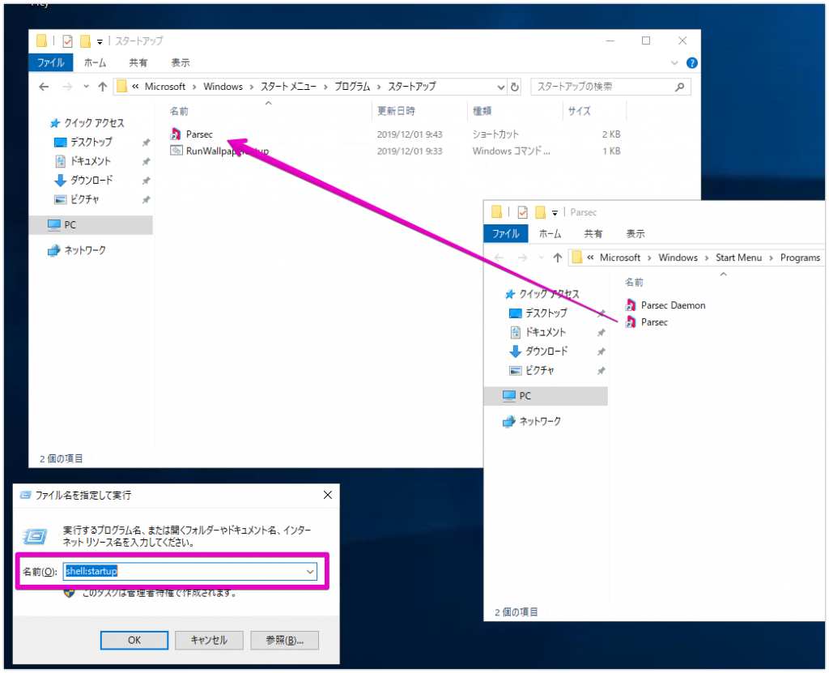Select ダウンロード in Startup window sidebar
The height and width of the screenshot is (673, 829).
coord(91,180)
